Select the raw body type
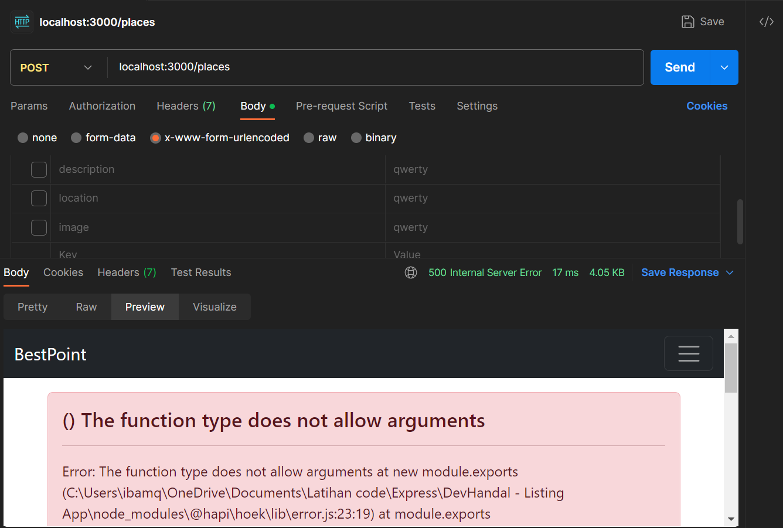 (x=309, y=138)
